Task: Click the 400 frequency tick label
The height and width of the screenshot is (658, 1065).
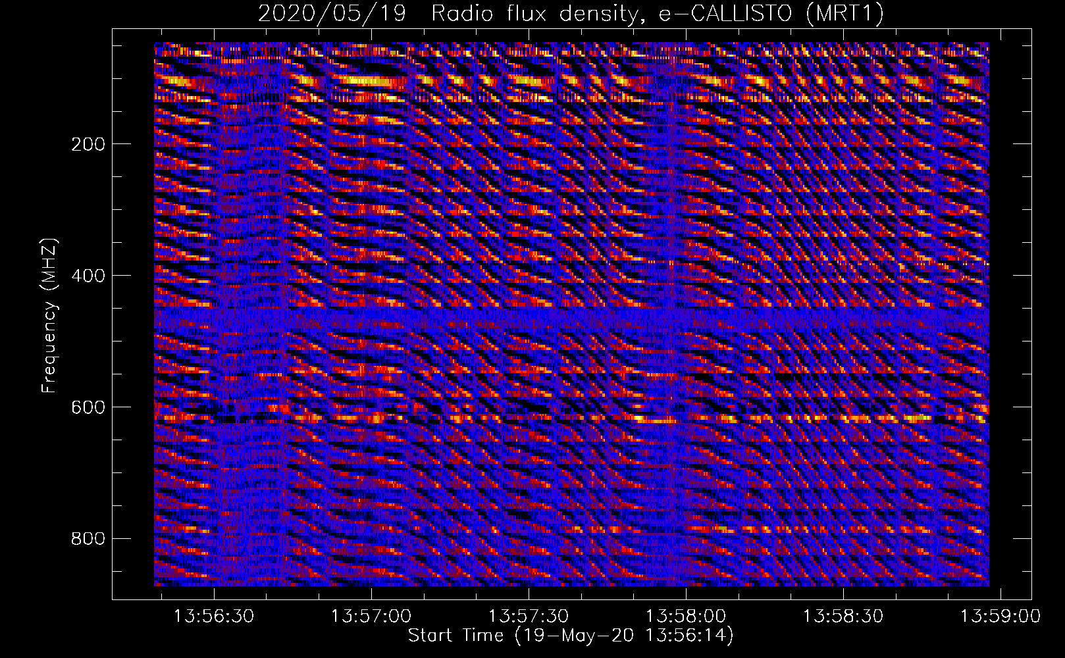Action: coord(88,276)
